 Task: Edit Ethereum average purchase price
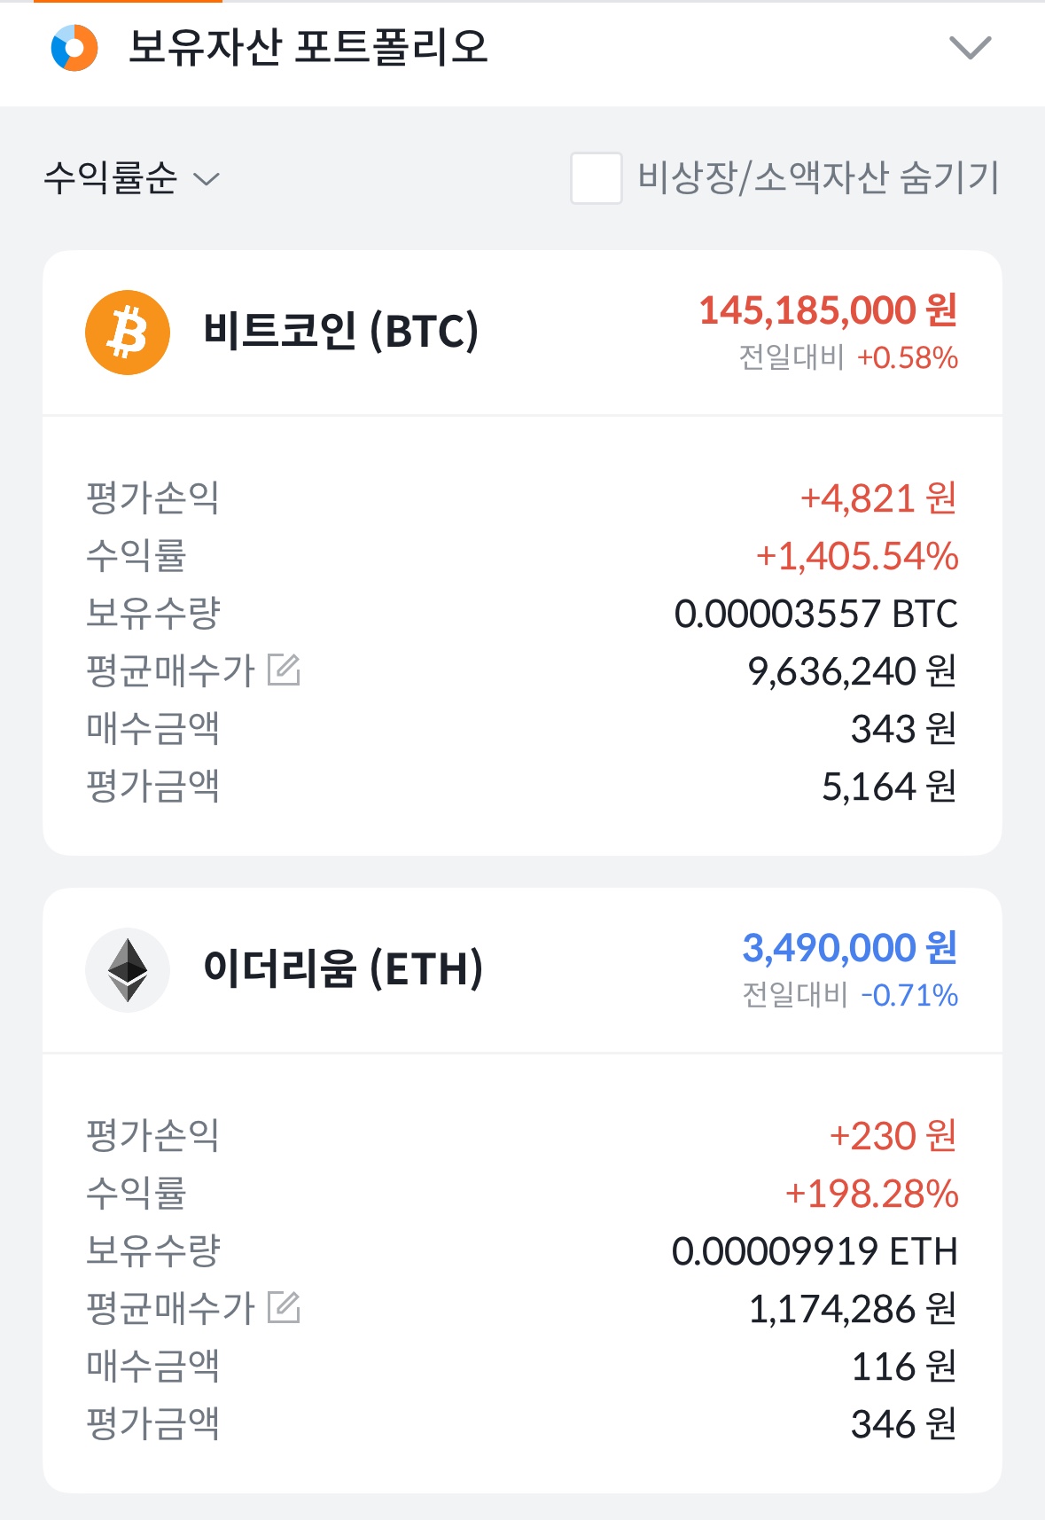click(284, 1307)
